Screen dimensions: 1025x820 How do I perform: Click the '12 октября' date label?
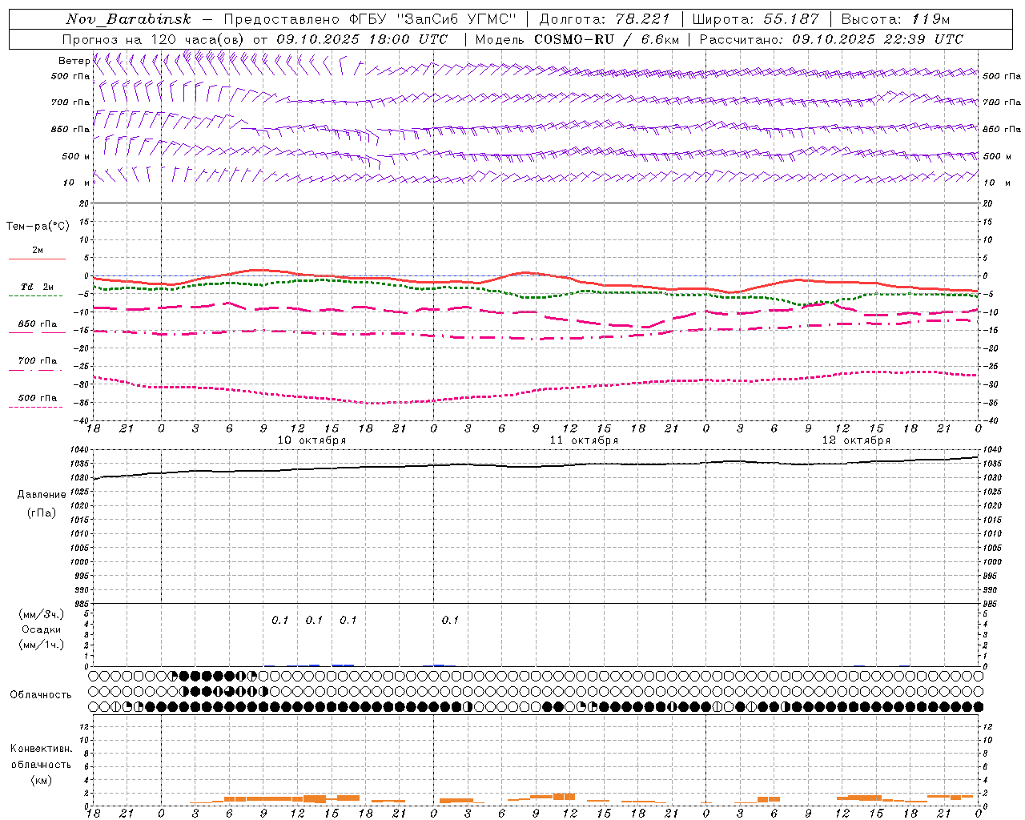[856, 440]
